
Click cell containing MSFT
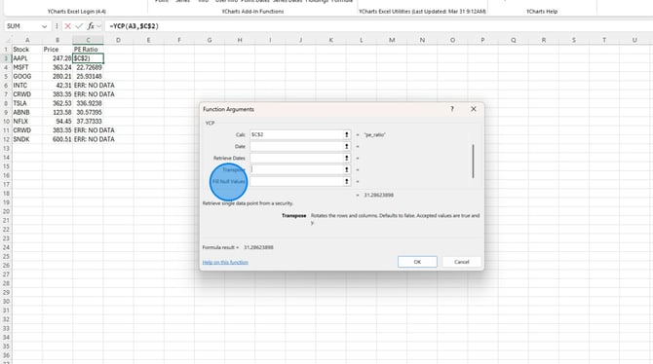[x=27, y=67]
